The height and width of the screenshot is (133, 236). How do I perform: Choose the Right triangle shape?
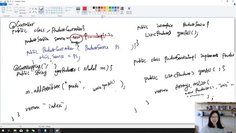pos(46,10)
